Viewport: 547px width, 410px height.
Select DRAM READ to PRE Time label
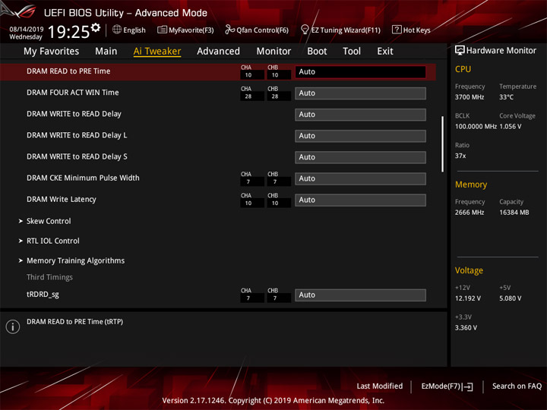pyautogui.click(x=68, y=71)
